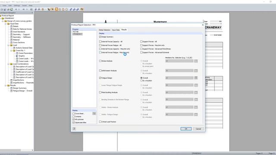Click the Save icon in the toolbar
The width and height of the screenshot is (276, 155).
click(x=5, y=9)
